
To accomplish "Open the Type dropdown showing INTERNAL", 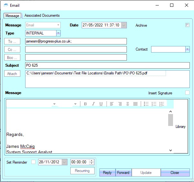I will [x=58, y=33].
